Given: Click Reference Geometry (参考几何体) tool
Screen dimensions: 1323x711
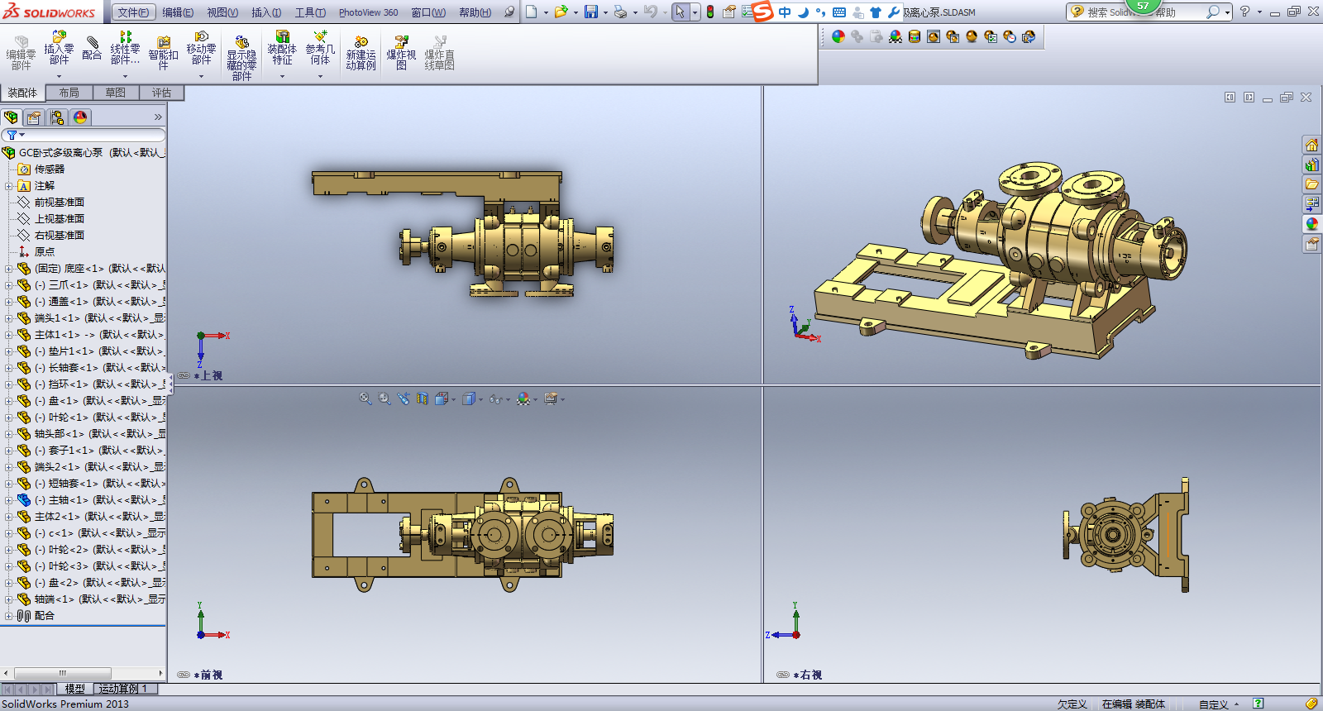Looking at the screenshot, I should [x=320, y=49].
